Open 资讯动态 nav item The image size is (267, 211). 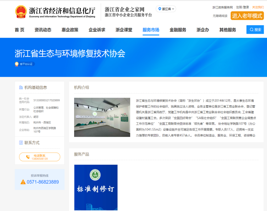pos(43,30)
